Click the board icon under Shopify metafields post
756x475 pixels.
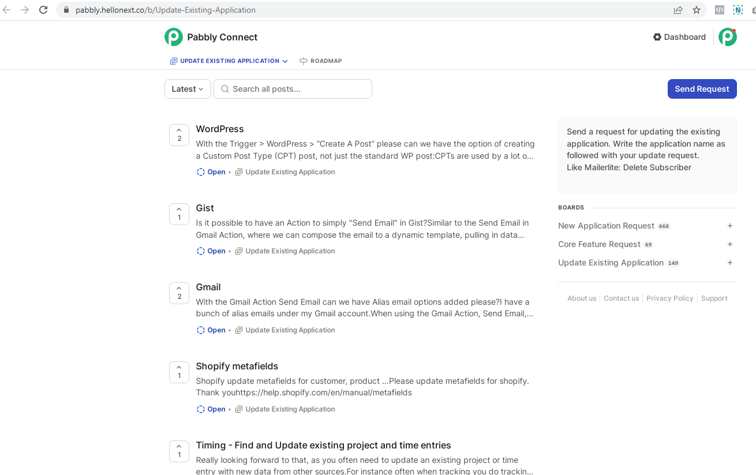[x=239, y=409]
